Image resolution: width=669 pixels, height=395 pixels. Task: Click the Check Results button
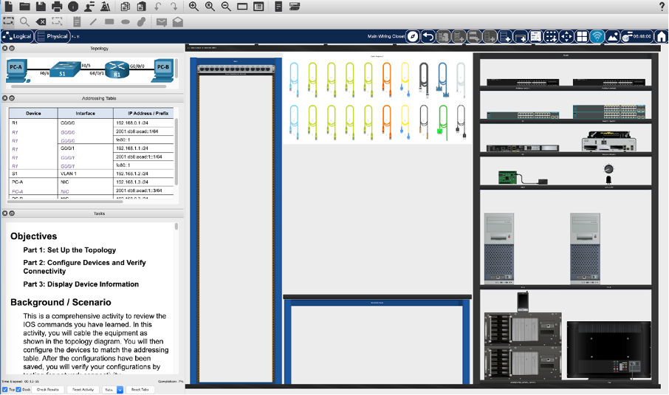(48, 390)
